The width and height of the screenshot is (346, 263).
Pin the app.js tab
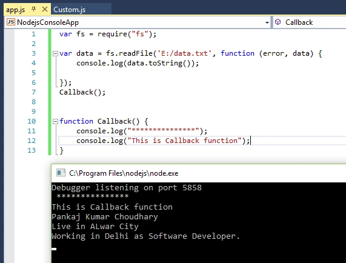coord(33,9)
